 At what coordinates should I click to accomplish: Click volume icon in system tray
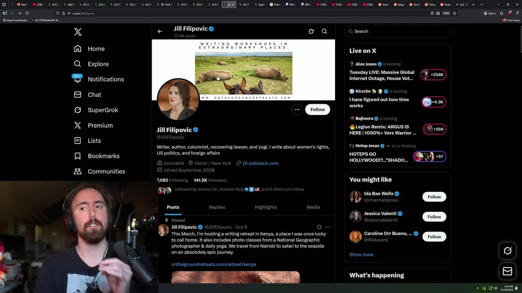[x=495, y=288]
